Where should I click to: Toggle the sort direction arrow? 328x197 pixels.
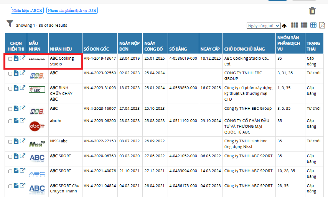(284, 26)
